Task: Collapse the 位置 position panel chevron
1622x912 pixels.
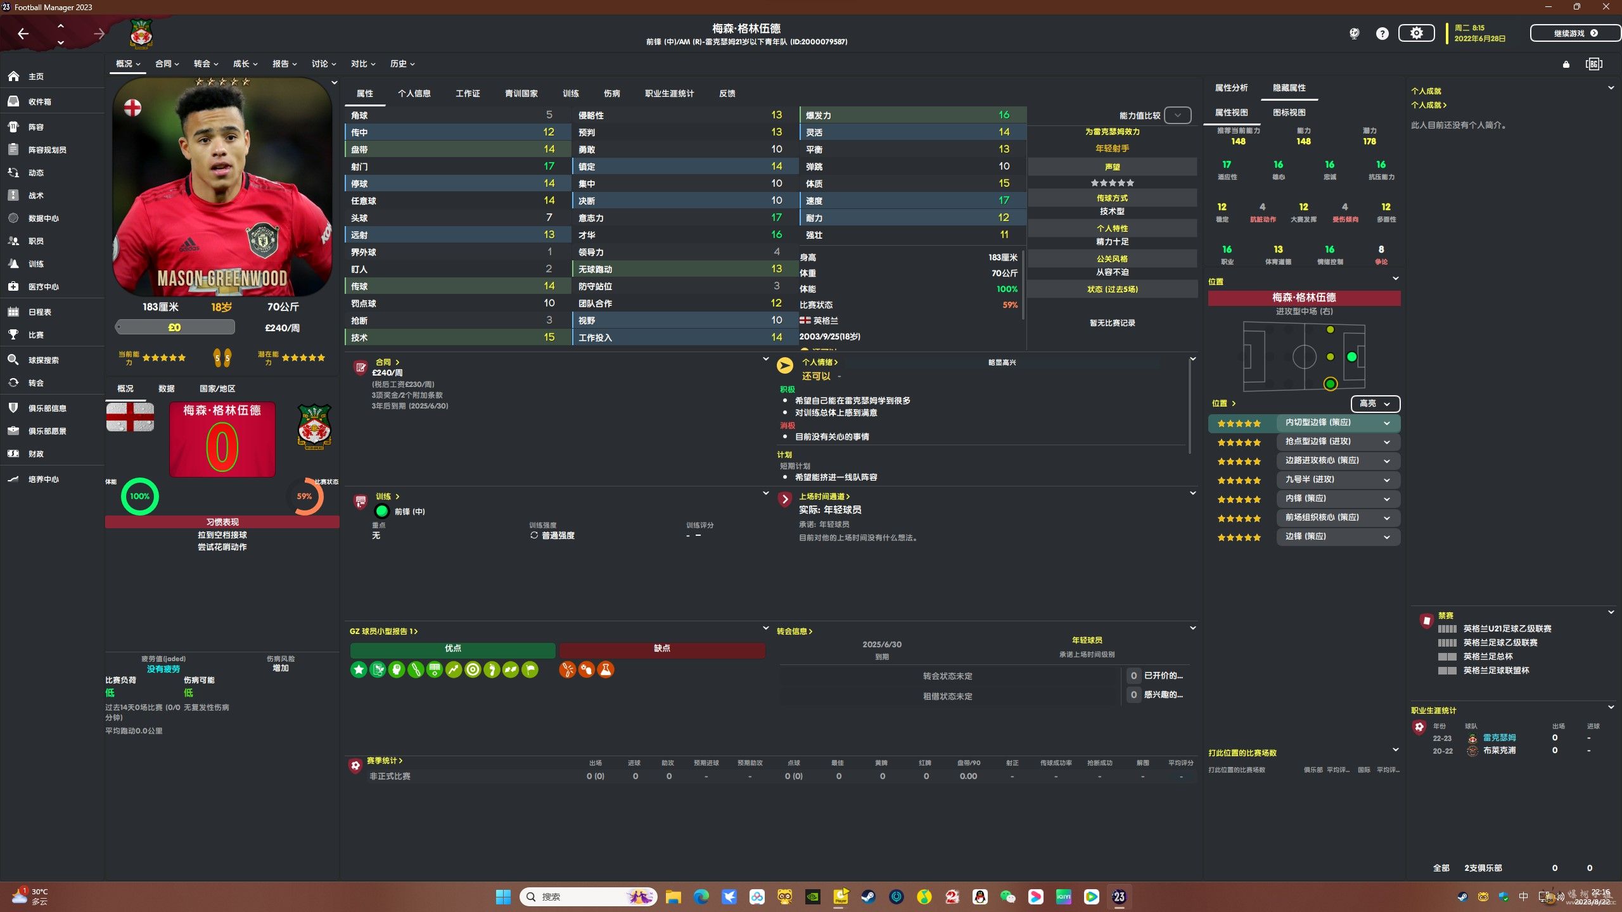Action: (x=1395, y=279)
